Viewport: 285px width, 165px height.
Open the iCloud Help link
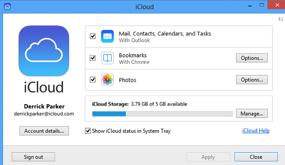point(256,131)
